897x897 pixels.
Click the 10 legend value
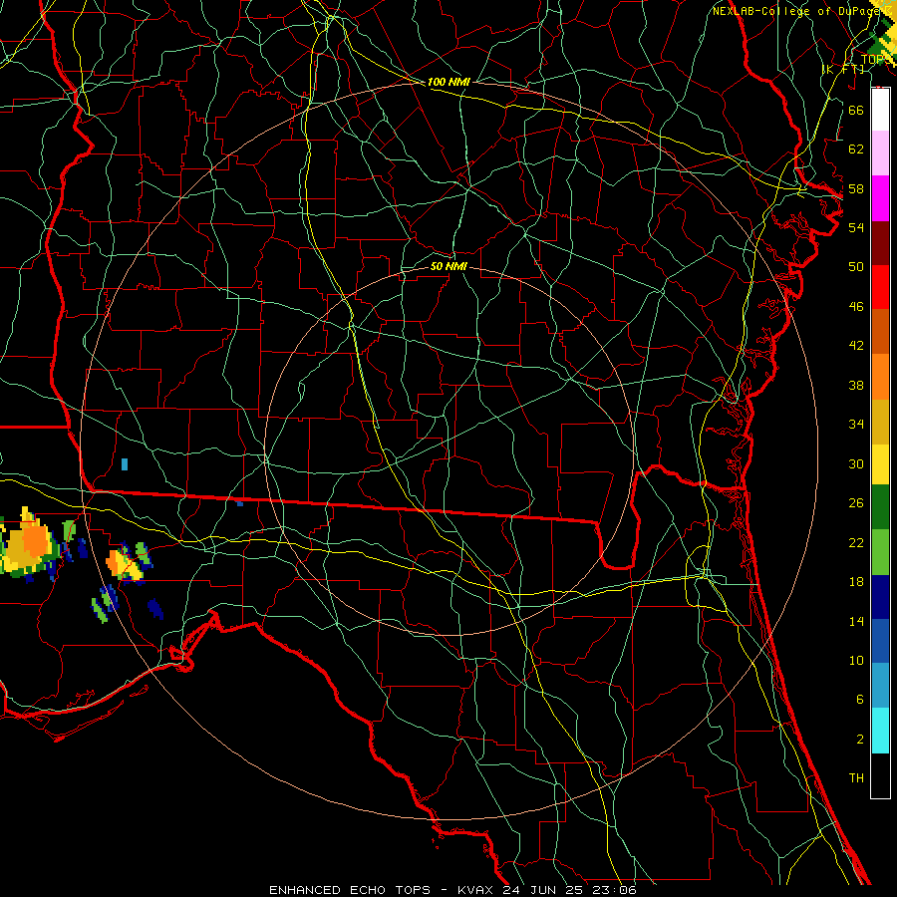click(856, 661)
